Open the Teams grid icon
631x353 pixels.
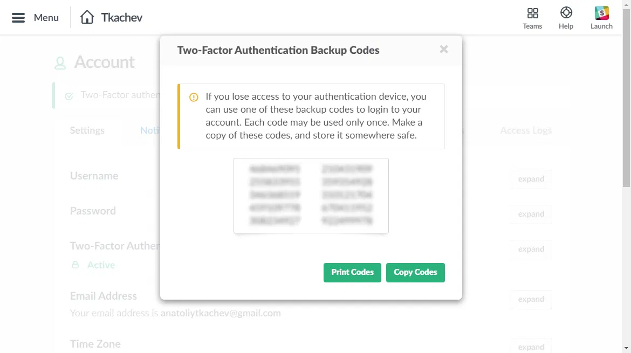click(x=532, y=13)
